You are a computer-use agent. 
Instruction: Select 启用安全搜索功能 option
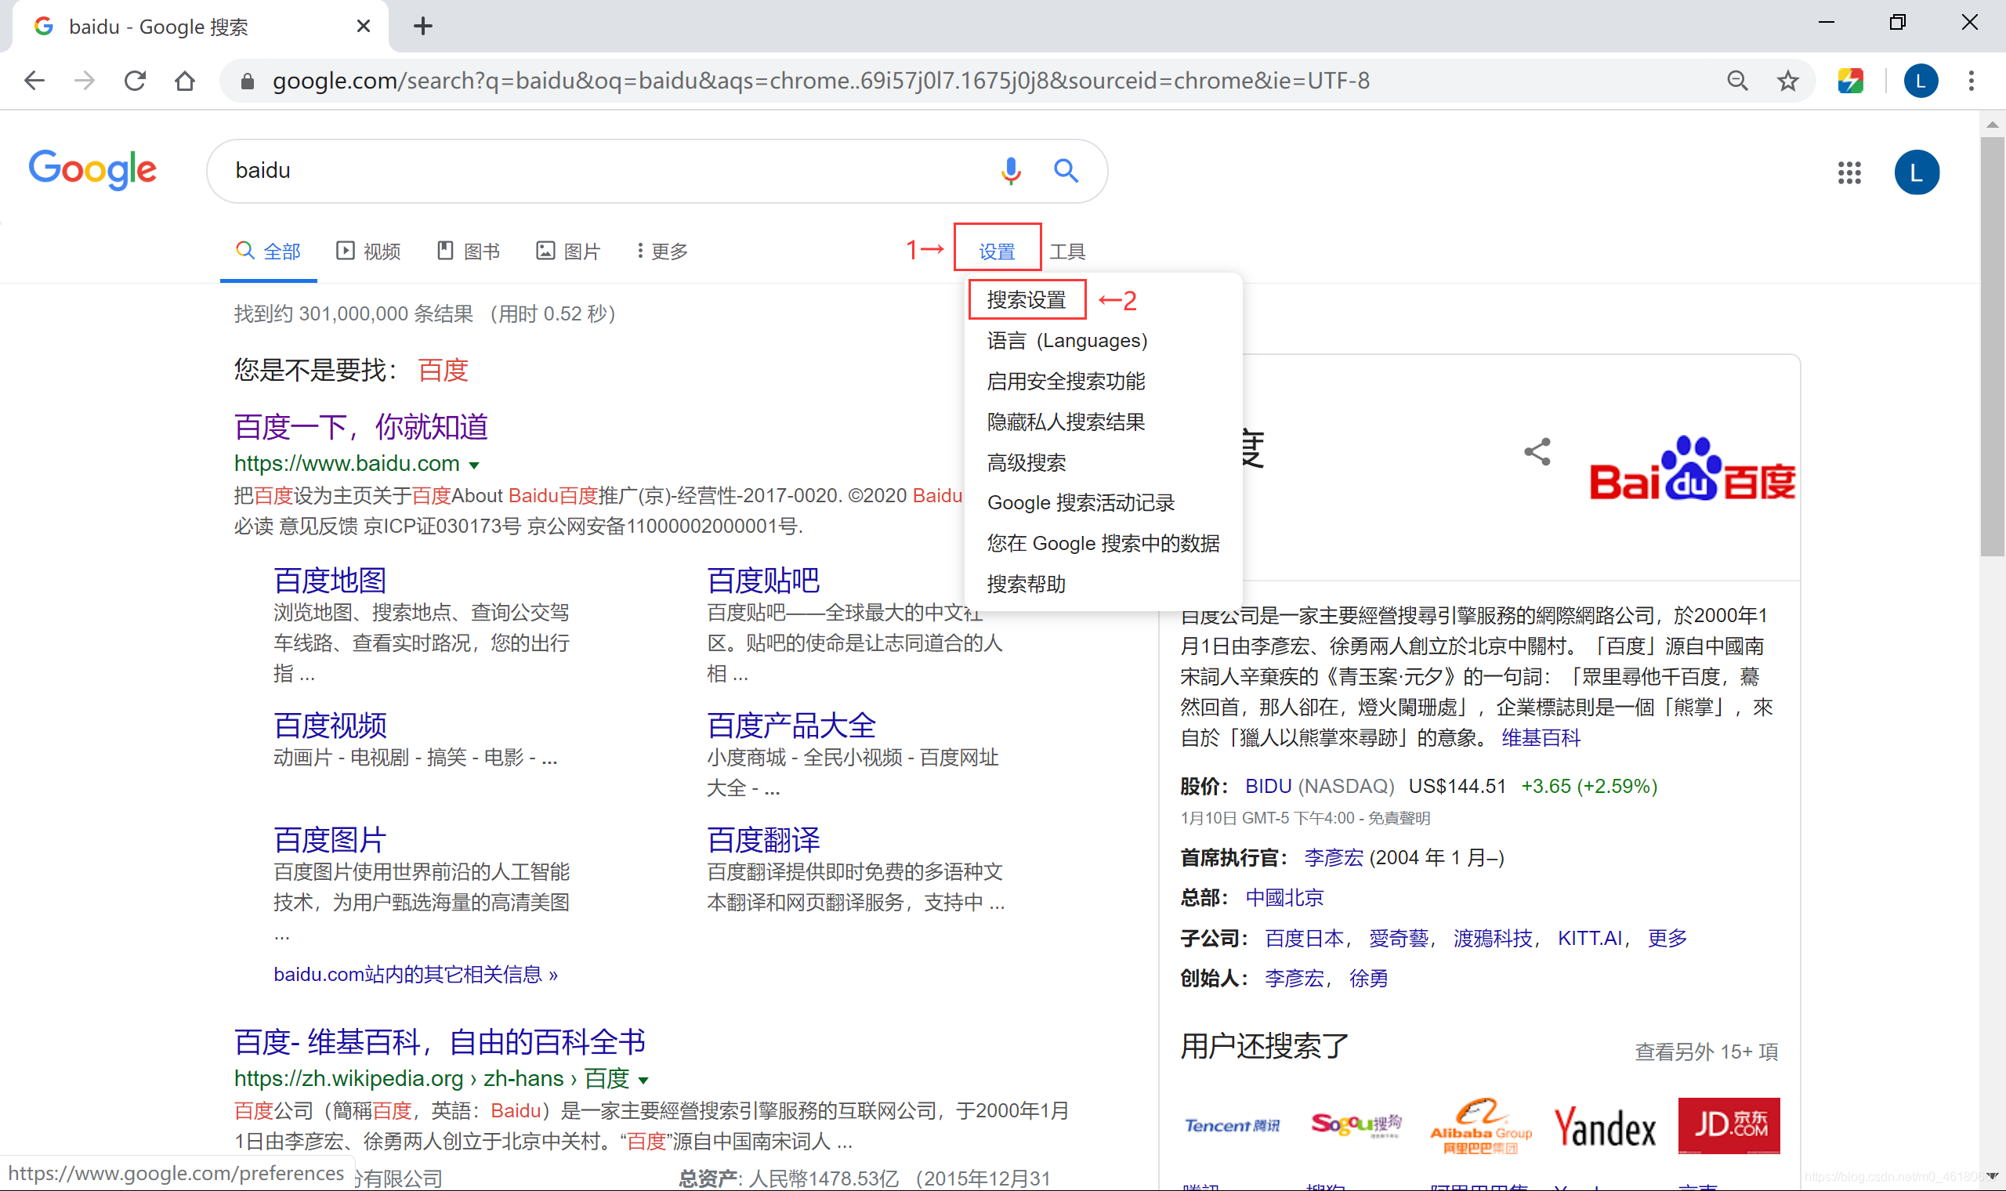click(1065, 382)
